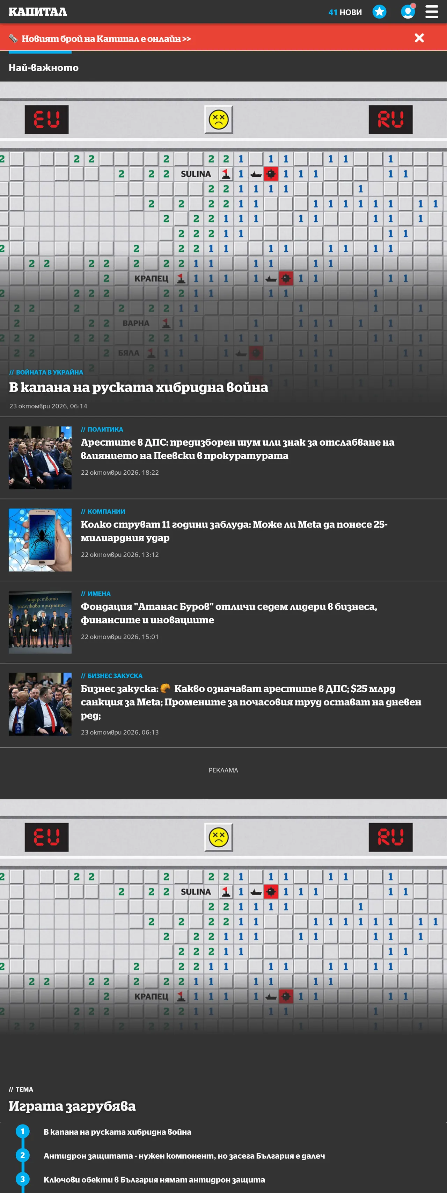
Task: Click timestamp 22 октомври 2026, 13:12
Action: coord(120,554)
